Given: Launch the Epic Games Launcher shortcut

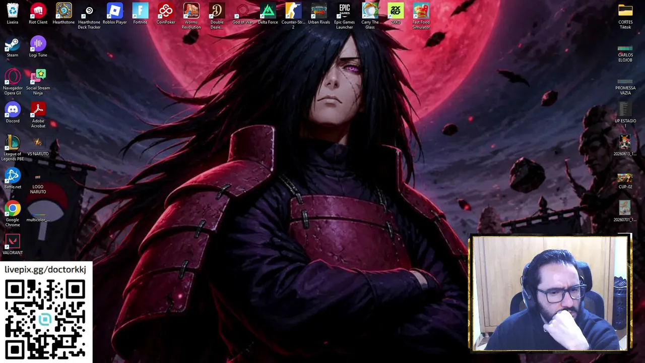Looking at the screenshot, I should pyautogui.click(x=344, y=11).
